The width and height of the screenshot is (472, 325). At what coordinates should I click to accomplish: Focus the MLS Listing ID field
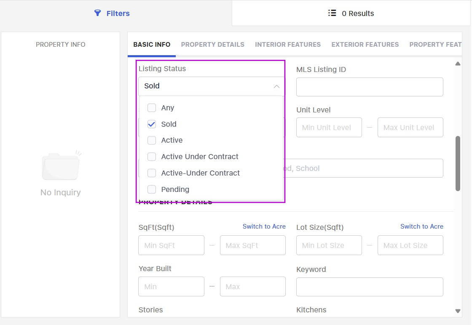click(370, 87)
